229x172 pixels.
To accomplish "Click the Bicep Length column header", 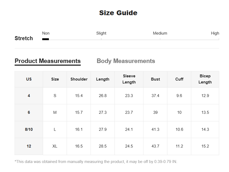I will coord(205,79).
